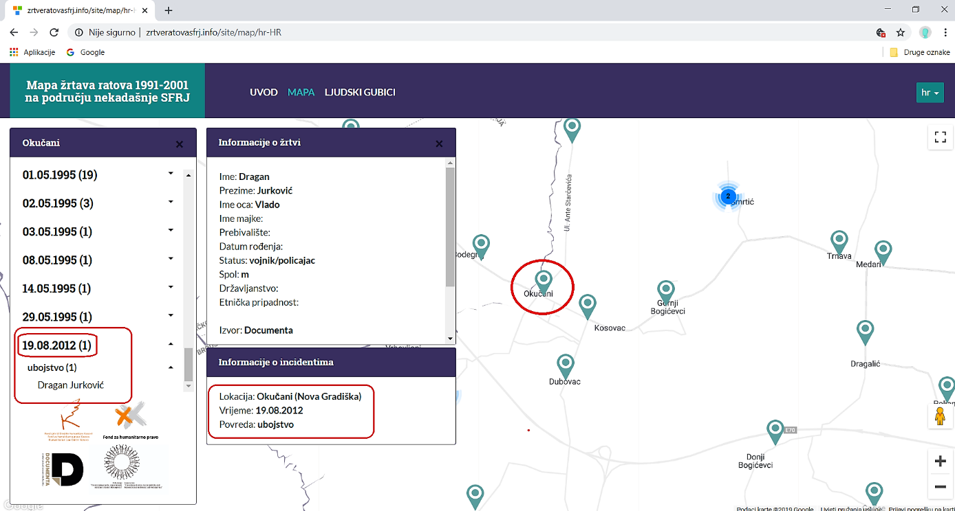955x511 pixels.
Task: Select victim Dragan Jurković in list
Action: tap(71, 385)
